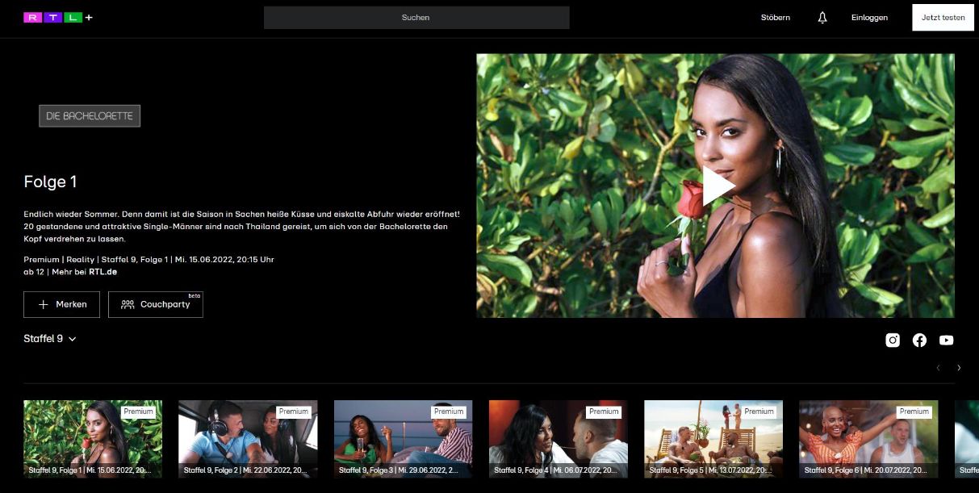Play the Folge 1 video
Image resolution: width=979 pixels, height=493 pixels.
tap(718, 186)
